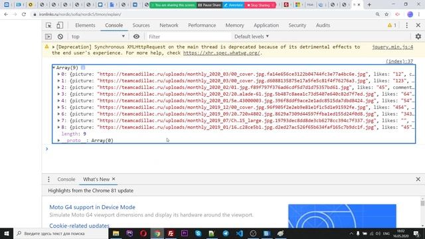Open the drawer three-dot menu
The width and height of the screenshot is (425, 239).
pyautogui.click(x=48, y=179)
